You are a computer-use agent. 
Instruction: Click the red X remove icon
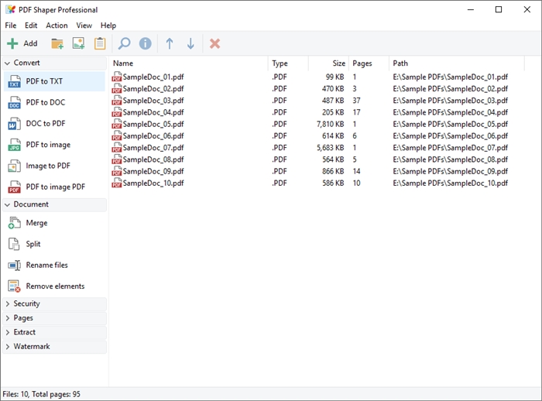tap(214, 43)
